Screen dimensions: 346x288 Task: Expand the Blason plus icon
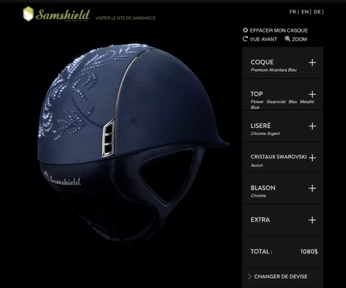tap(312, 188)
